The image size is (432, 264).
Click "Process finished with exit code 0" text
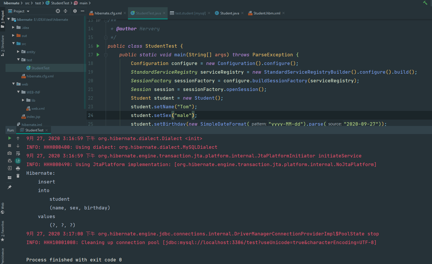[x=74, y=260]
